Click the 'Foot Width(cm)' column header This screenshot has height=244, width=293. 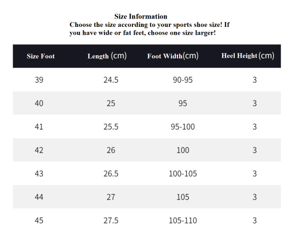[x=173, y=56]
